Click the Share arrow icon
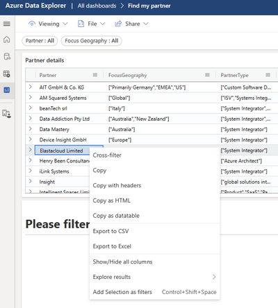Screen dimensions: 278x308 [x=118, y=24]
